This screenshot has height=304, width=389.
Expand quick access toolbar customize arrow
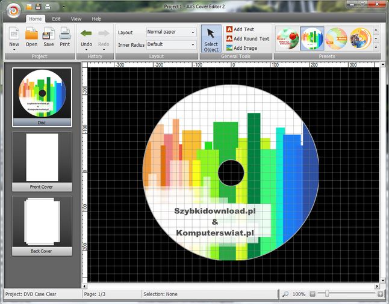[64, 7]
